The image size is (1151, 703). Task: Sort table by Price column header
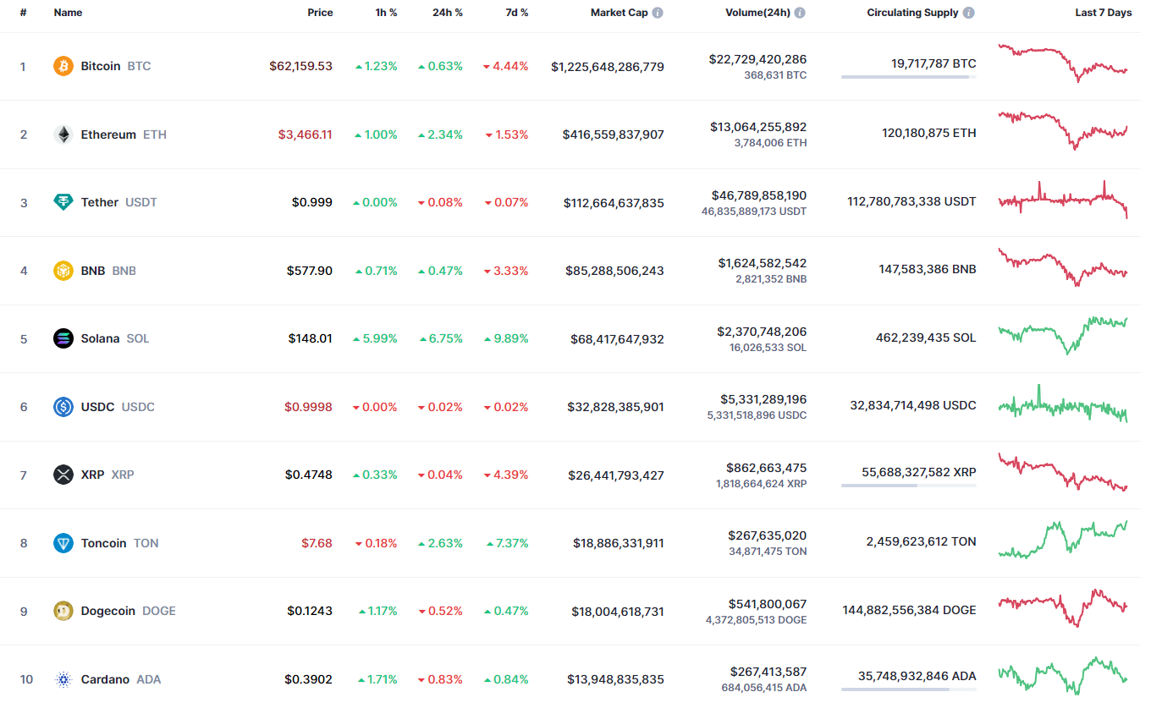pyautogui.click(x=320, y=13)
